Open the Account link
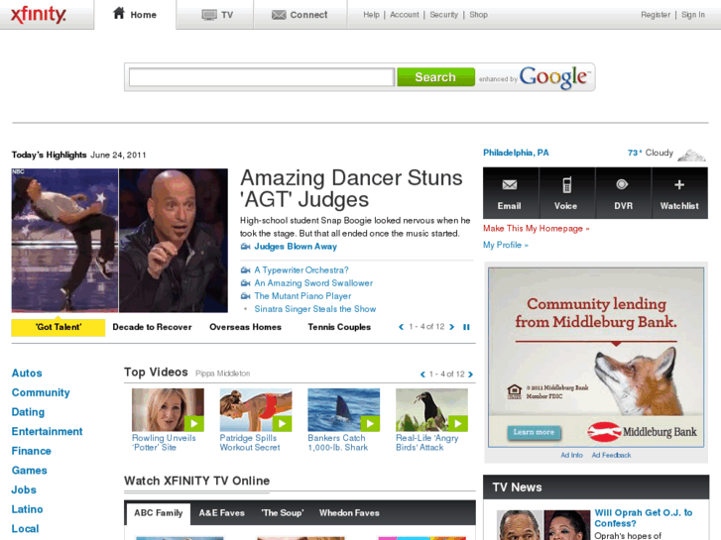Screen dimensions: 721x540 405,15
